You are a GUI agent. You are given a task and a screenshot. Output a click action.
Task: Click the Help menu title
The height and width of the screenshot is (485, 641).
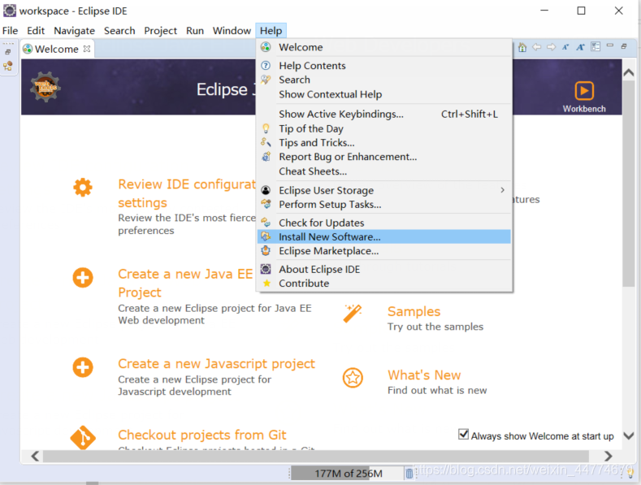point(271,31)
